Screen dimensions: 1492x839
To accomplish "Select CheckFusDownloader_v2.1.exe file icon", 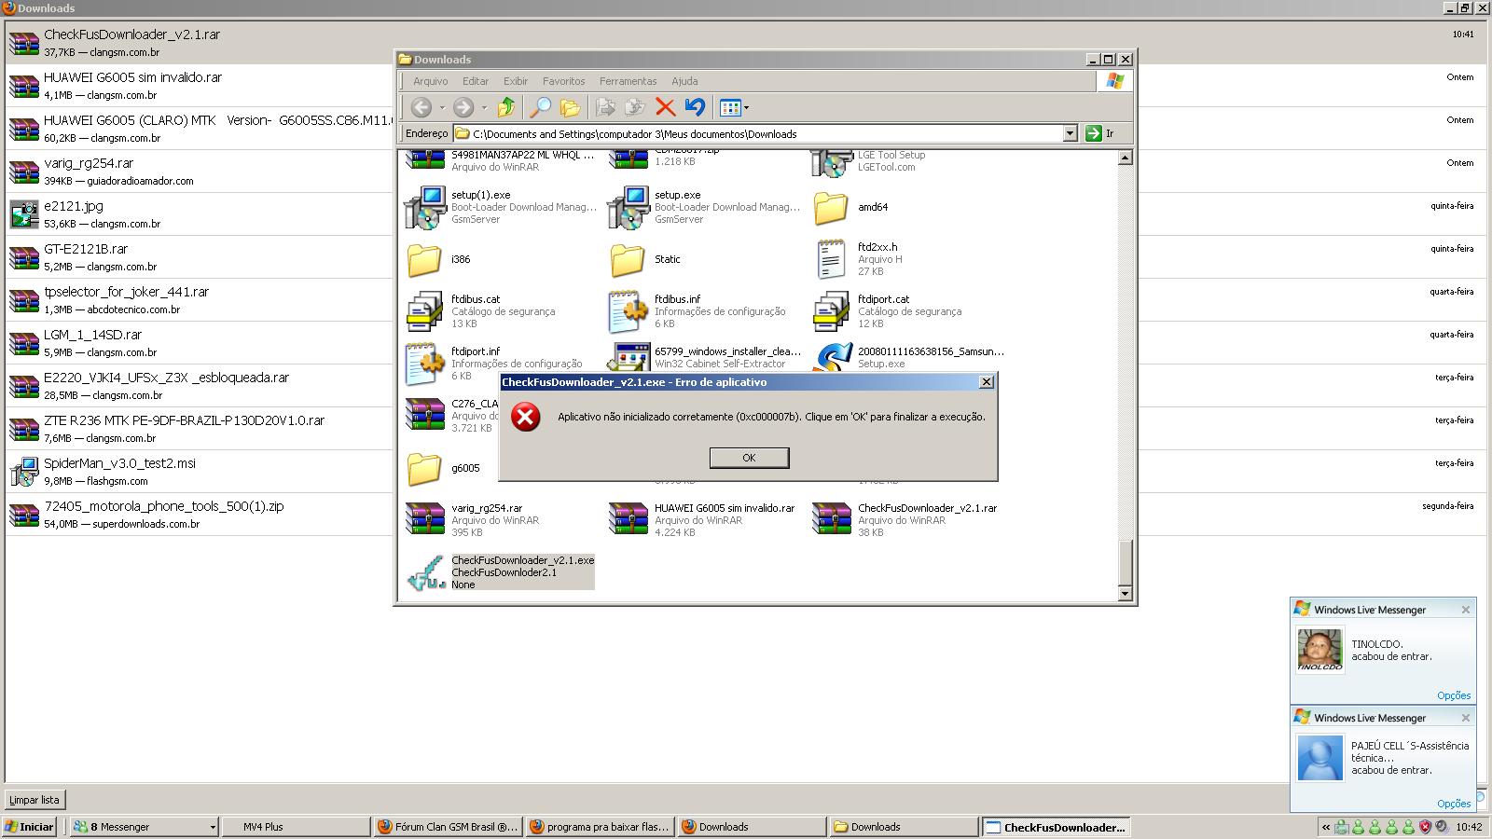I will point(426,572).
